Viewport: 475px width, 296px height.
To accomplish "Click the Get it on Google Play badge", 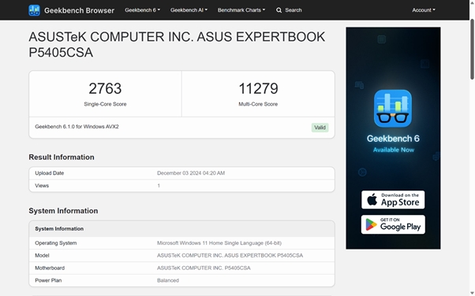I will pos(393,224).
